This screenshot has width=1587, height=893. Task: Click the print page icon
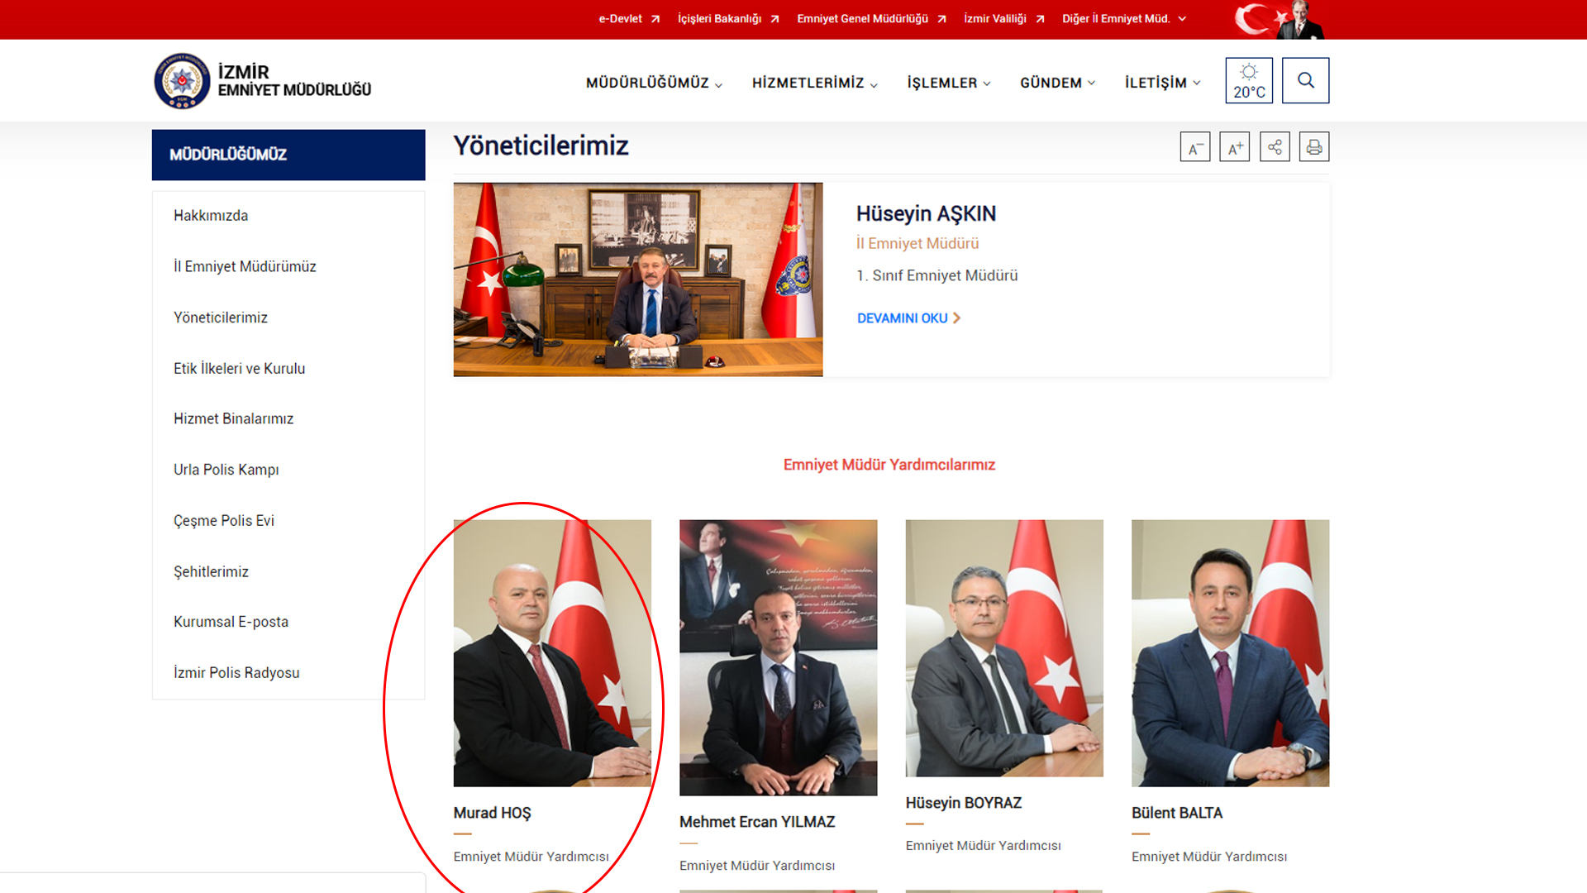tap(1313, 147)
